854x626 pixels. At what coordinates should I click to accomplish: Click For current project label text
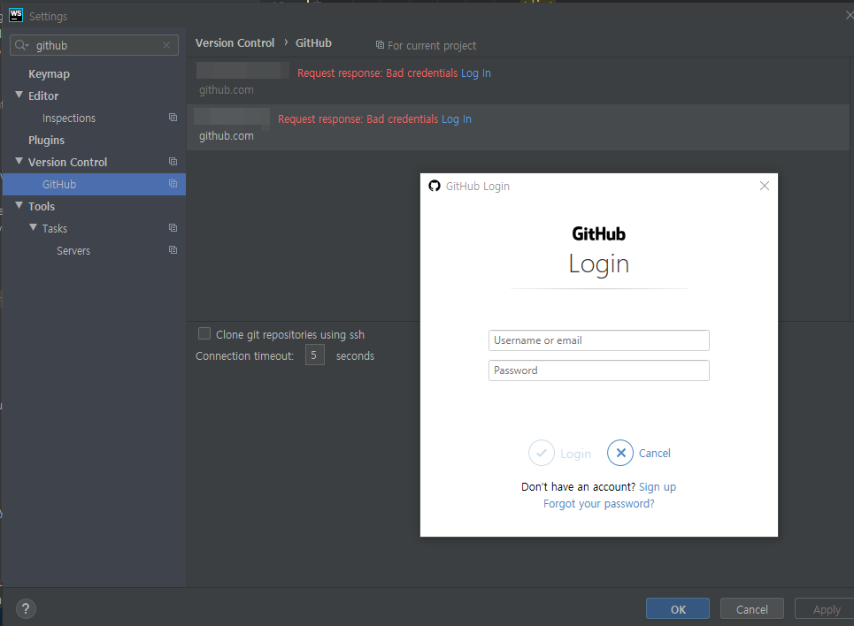pyautogui.click(x=432, y=46)
